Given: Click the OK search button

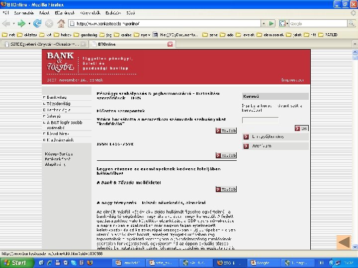Looking at the screenshot, I should 301,129.
